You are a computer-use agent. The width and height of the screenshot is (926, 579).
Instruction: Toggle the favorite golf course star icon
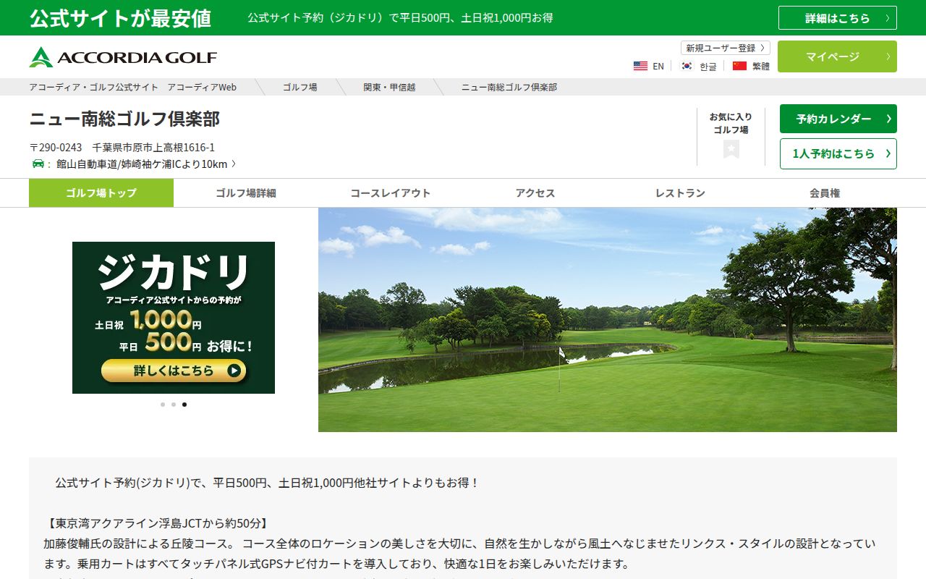pyautogui.click(x=731, y=149)
